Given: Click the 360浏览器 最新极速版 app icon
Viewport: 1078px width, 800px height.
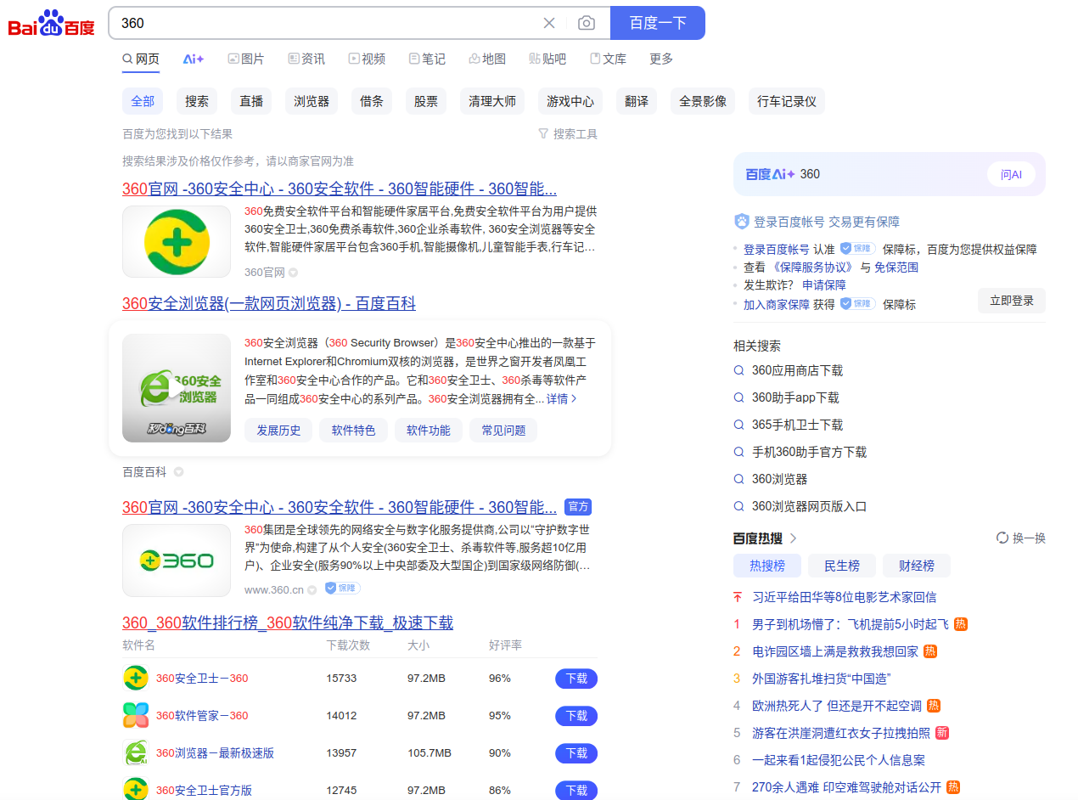Looking at the screenshot, I should [136, 753].
